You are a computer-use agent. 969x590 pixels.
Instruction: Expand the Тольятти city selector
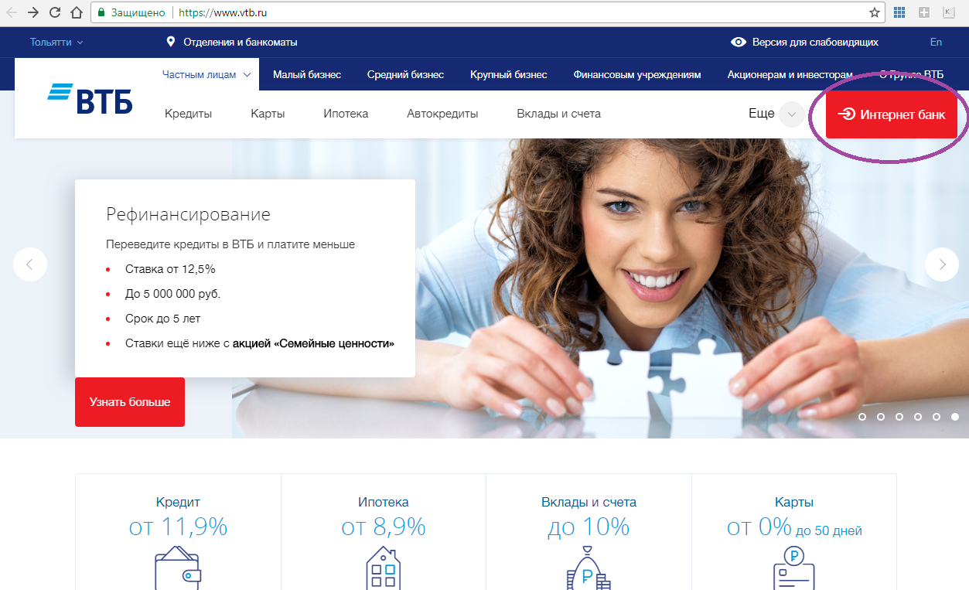56,43
